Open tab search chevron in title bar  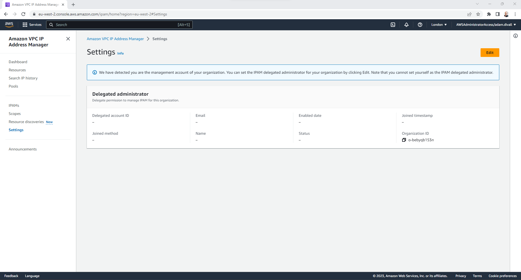tap(477, 4)
